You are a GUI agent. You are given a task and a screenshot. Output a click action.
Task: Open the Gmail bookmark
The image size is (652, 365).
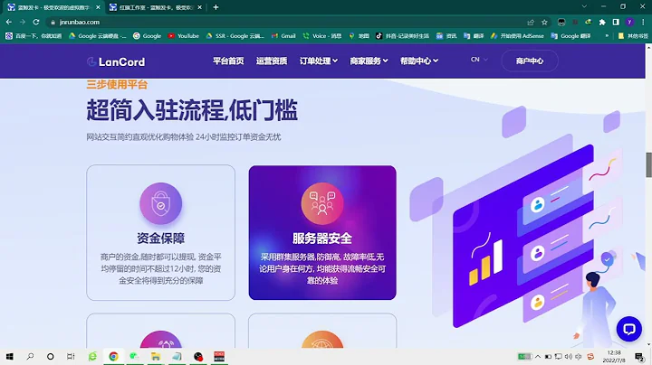tap(283, 36)
